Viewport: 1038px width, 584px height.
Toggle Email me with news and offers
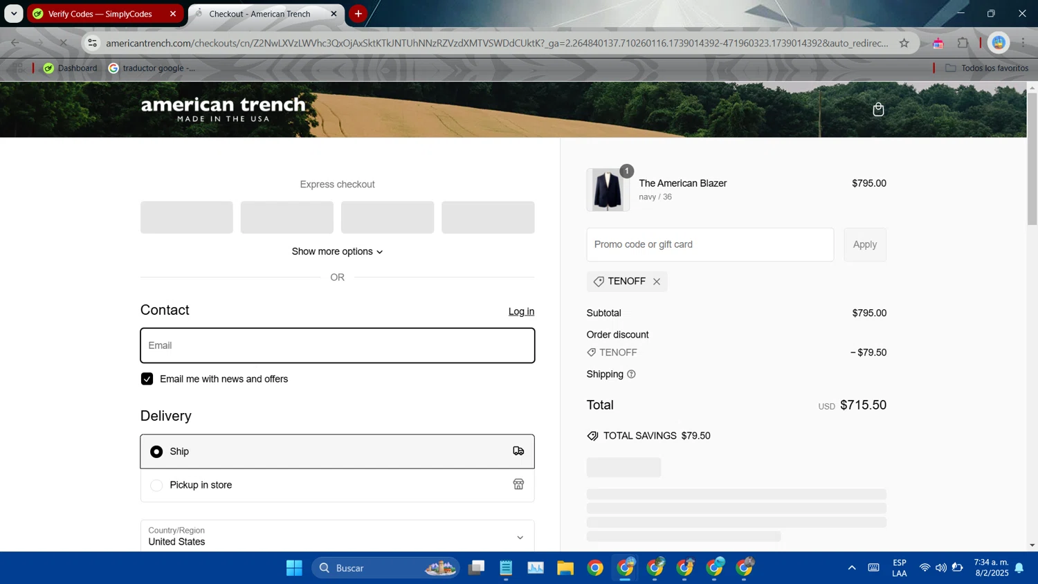click(147, 378)
